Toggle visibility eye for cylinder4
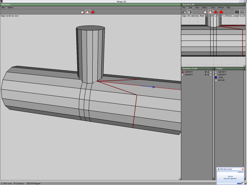247x185 pixels. click(205, 72)
